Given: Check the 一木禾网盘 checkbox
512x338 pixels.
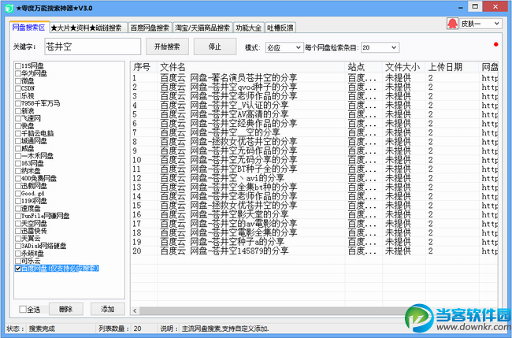Looking at the screenshot, I should click(x=18, y=156).
